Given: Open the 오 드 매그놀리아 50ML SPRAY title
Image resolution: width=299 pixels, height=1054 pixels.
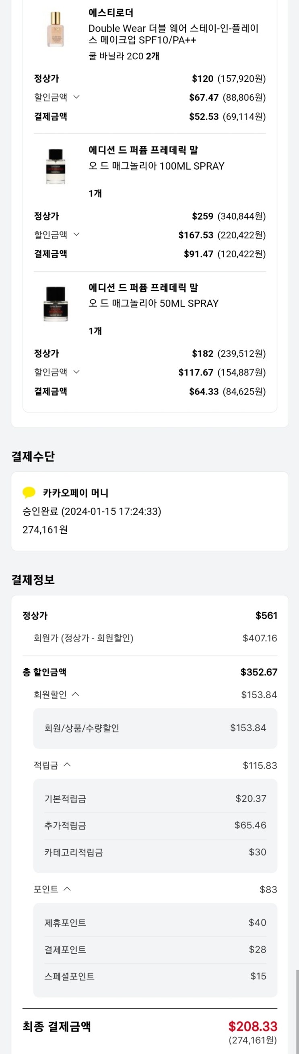Looking at the screenshot, I should (x=154, y=304).
